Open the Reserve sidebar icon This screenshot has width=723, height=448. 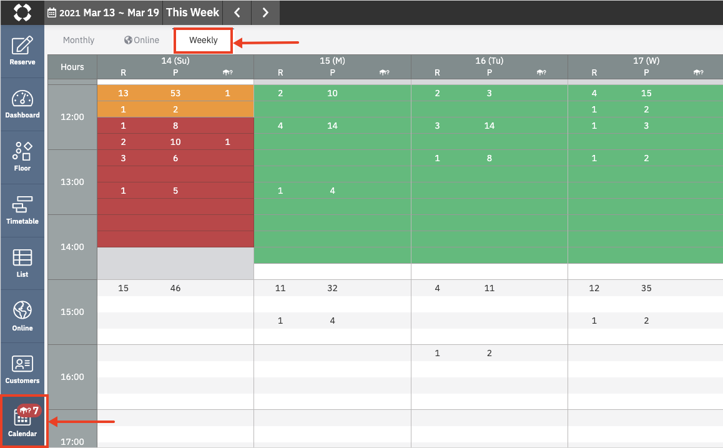tap(22, 51)
